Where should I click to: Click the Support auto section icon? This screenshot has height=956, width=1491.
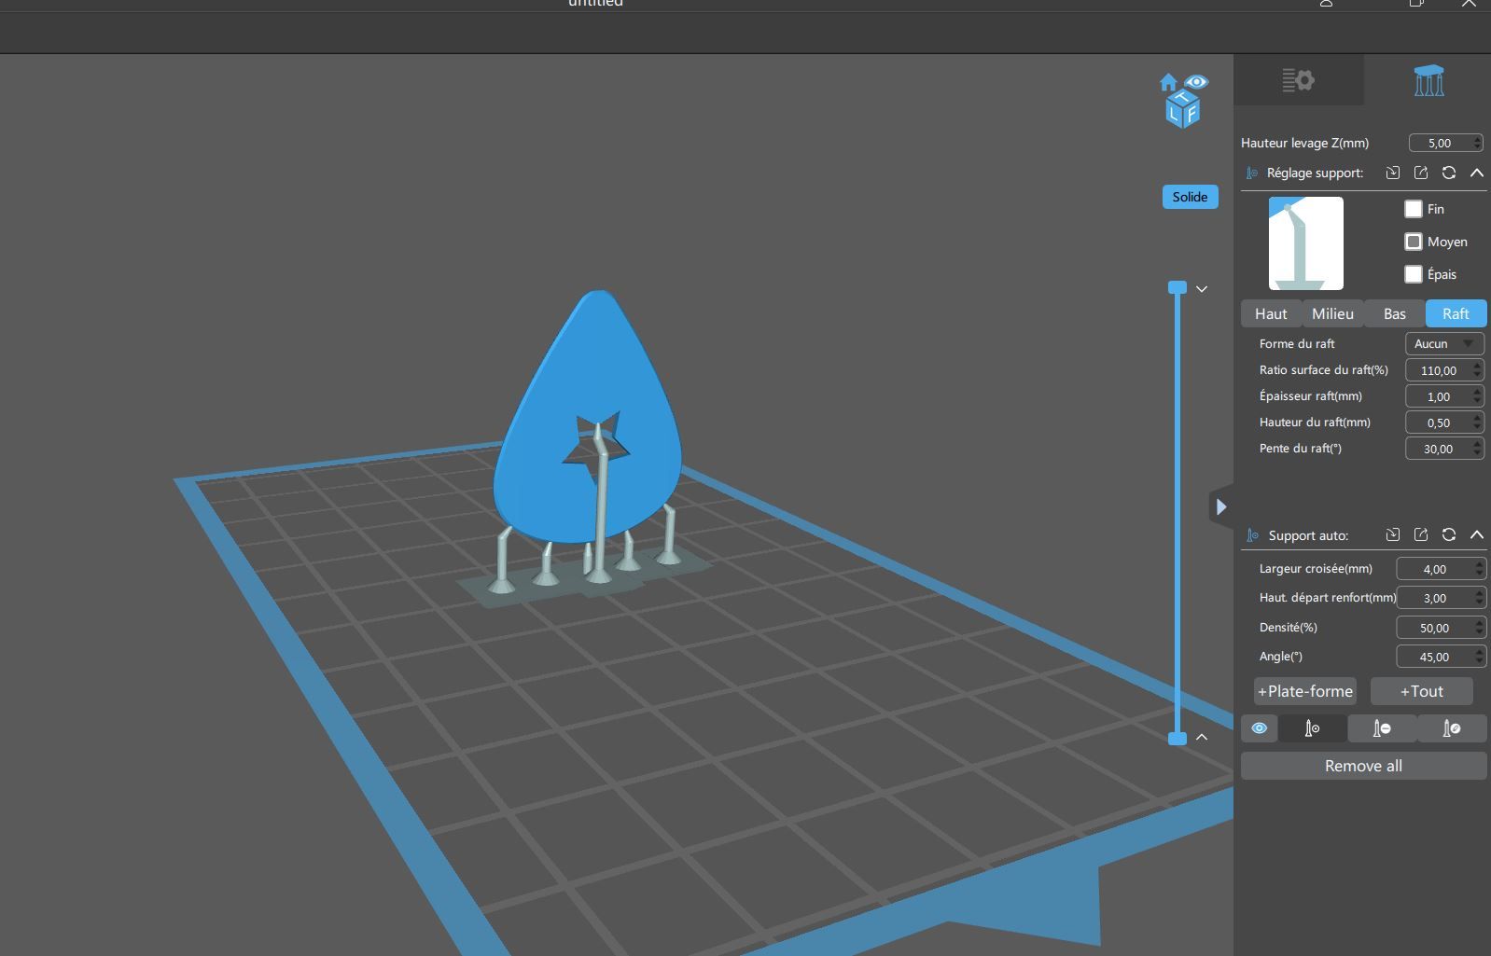[1252, 535]
